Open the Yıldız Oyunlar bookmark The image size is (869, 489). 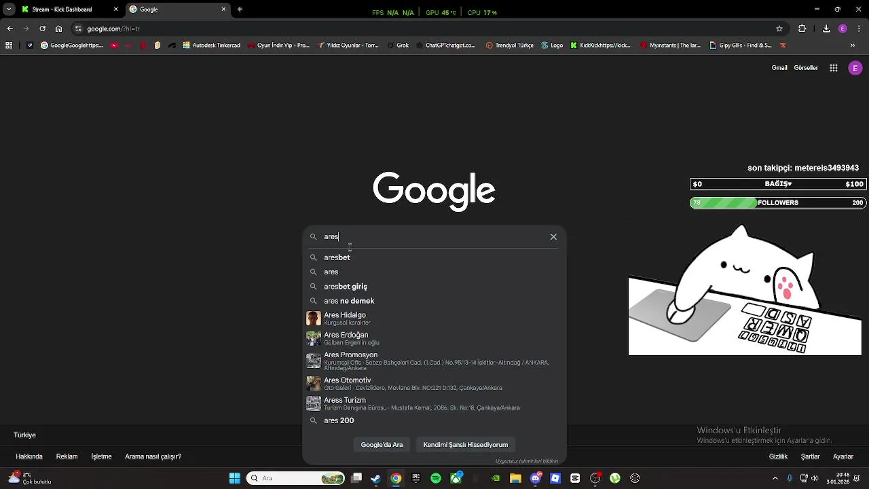click(x=348, y=46)
